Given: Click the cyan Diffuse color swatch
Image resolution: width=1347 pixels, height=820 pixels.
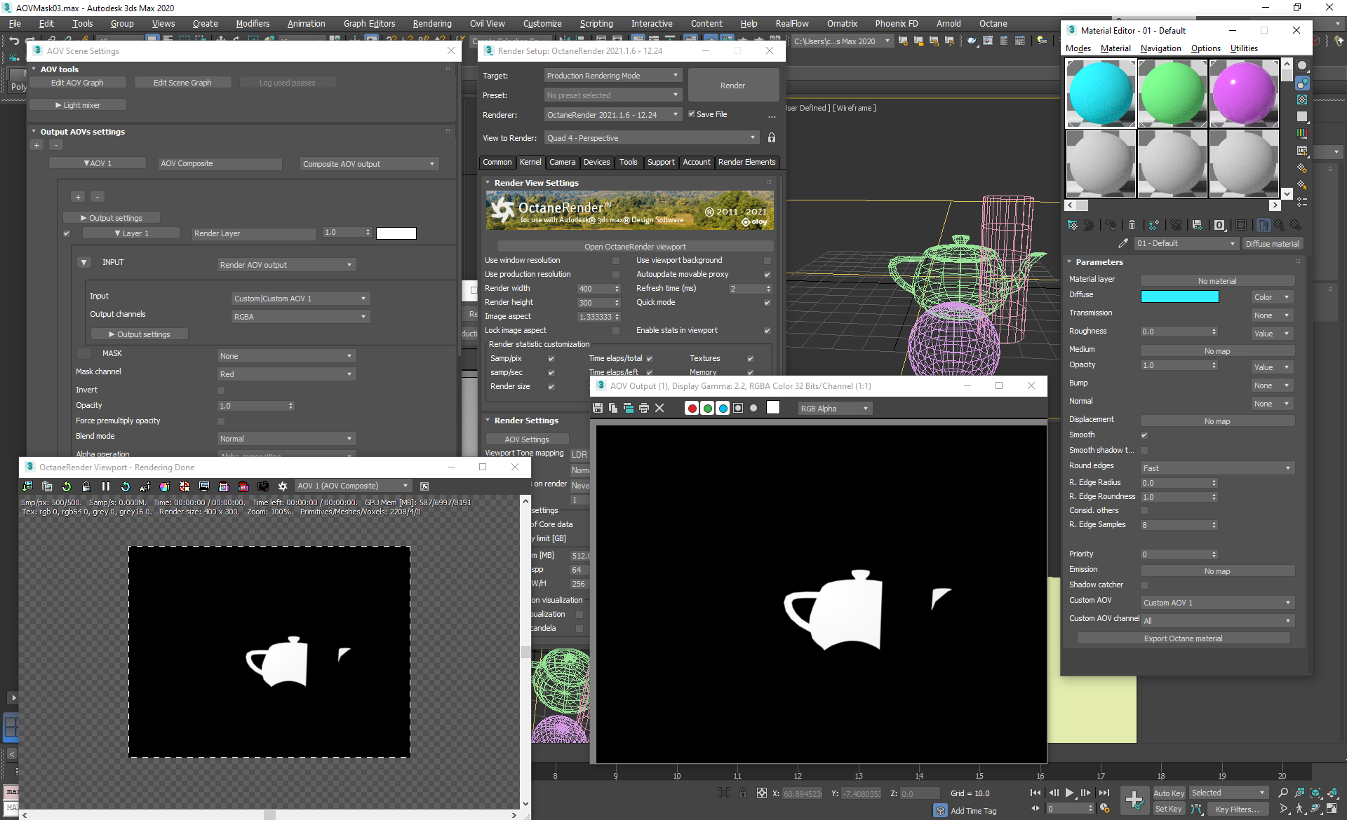Looking at the screenshot, I should 1179,297.
